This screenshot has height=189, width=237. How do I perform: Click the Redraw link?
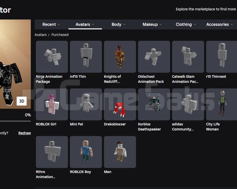click(x=24, y=133)
